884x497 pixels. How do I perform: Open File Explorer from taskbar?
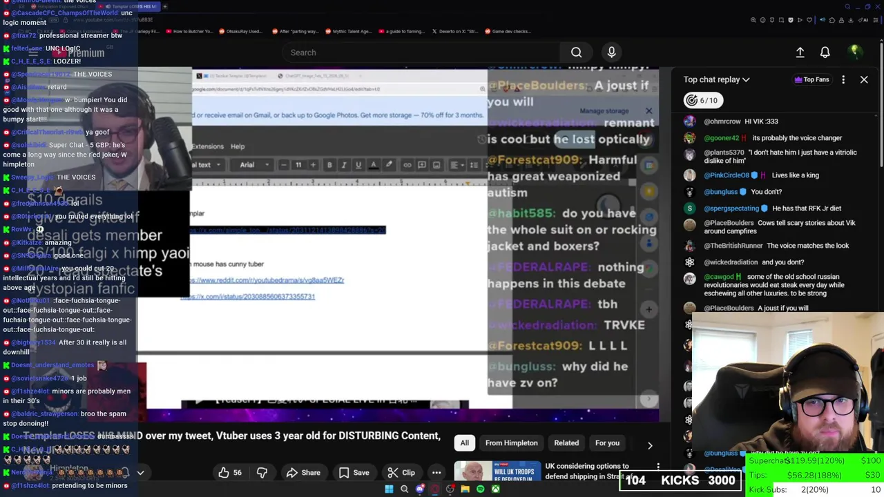click(465, 489)
